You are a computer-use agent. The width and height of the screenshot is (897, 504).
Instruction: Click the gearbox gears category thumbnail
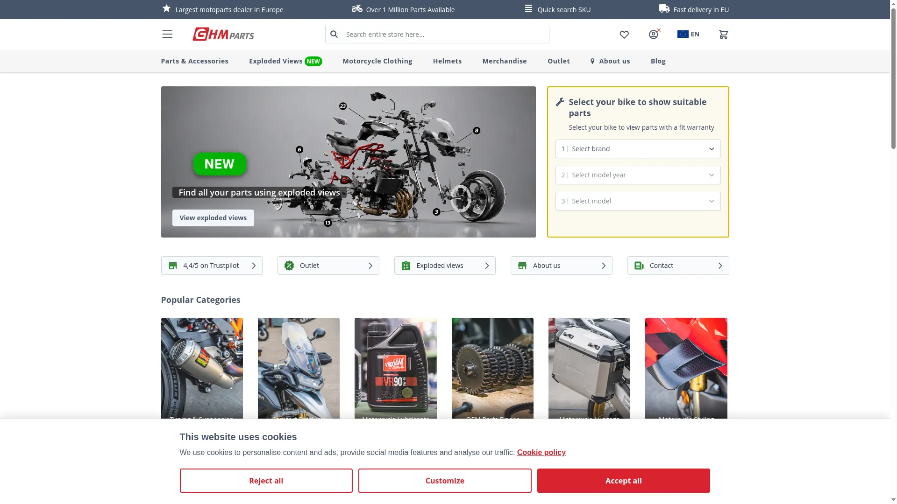(x=492, y=368)
